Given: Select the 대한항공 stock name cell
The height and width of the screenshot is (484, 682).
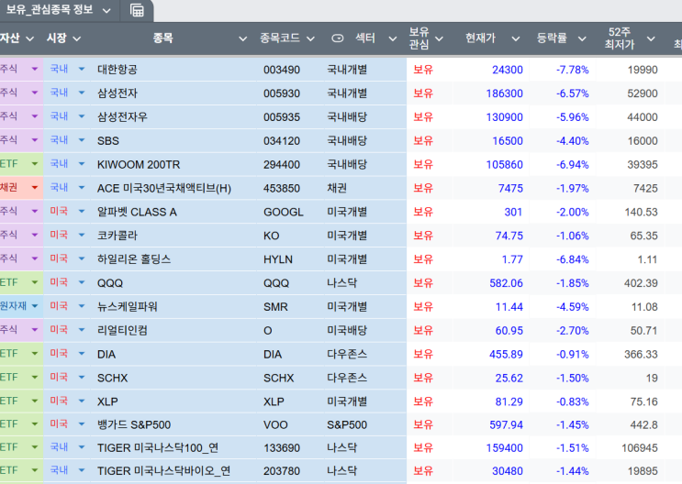Looking at the screenshot, I should point(173,70).
